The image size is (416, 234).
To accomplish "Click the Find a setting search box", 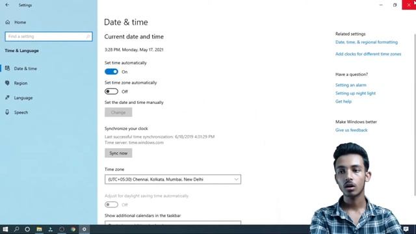I will [49, 36].
